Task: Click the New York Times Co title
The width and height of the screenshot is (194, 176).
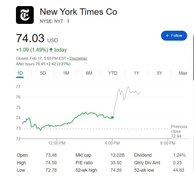Action: coord(78,12)
